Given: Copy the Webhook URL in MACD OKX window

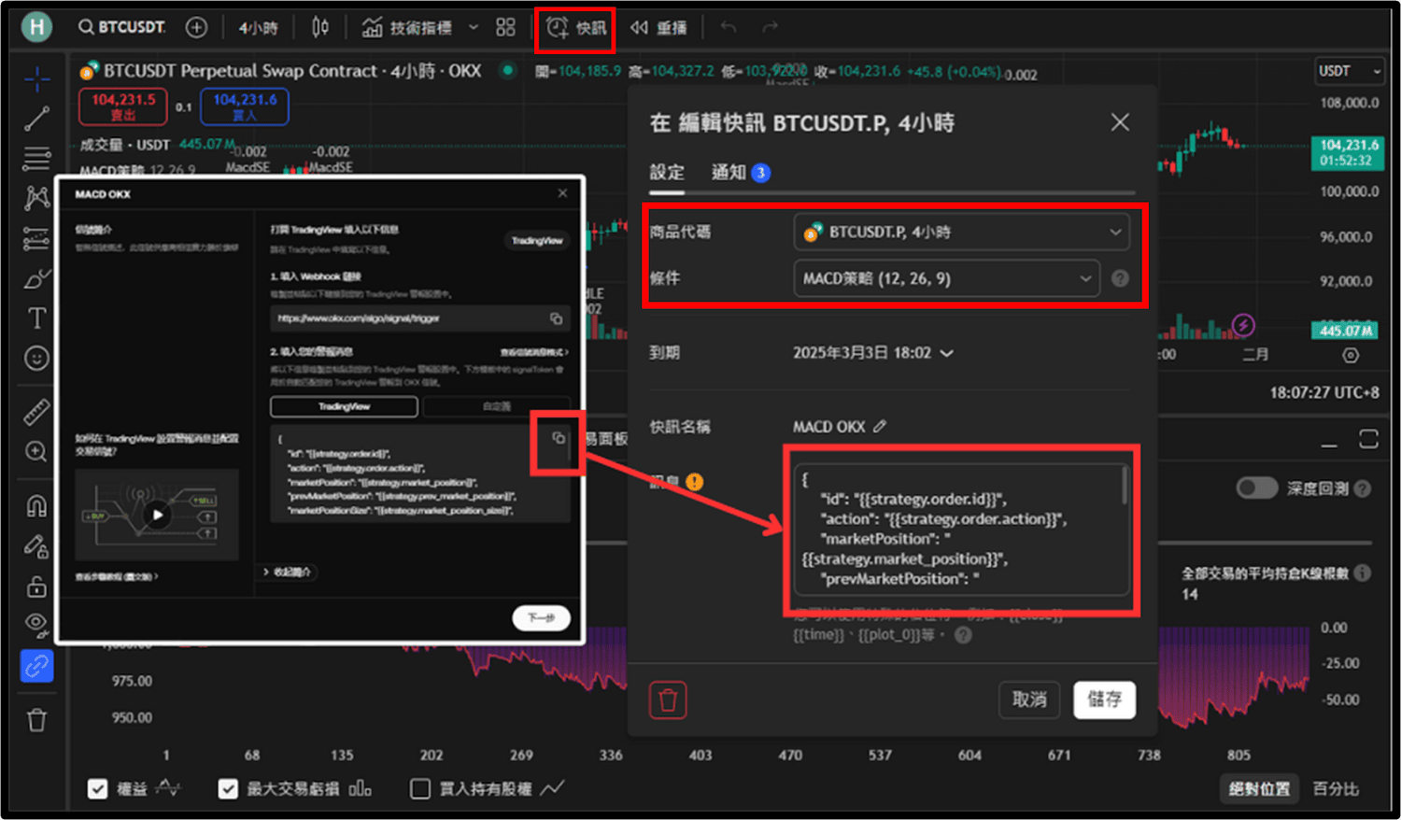Looking at the screenshot, I should pyautogui.click(x=556, y=318).
